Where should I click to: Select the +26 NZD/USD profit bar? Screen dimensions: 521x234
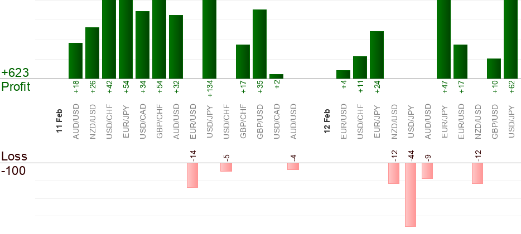pos(92,53)
